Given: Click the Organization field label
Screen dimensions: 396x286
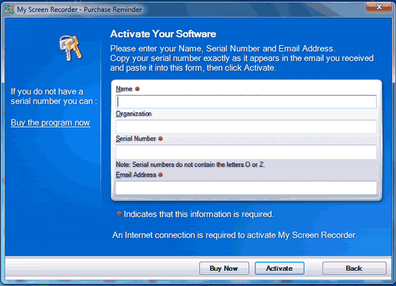Looking at the screenshot, I should (x=133, y=114).
